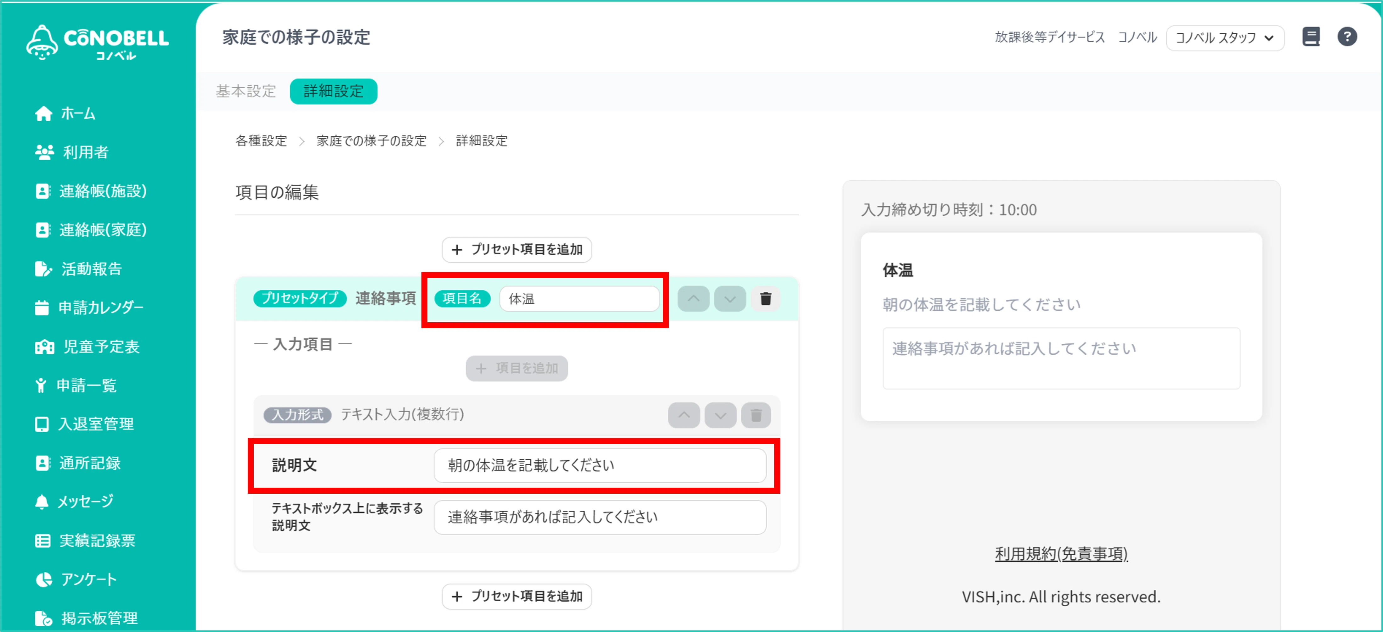The height and width of the screenshot is (632, 1383).
Task: Click the アンケート pie chart icon
Action: pyautogui.click(x=43, y=579)
